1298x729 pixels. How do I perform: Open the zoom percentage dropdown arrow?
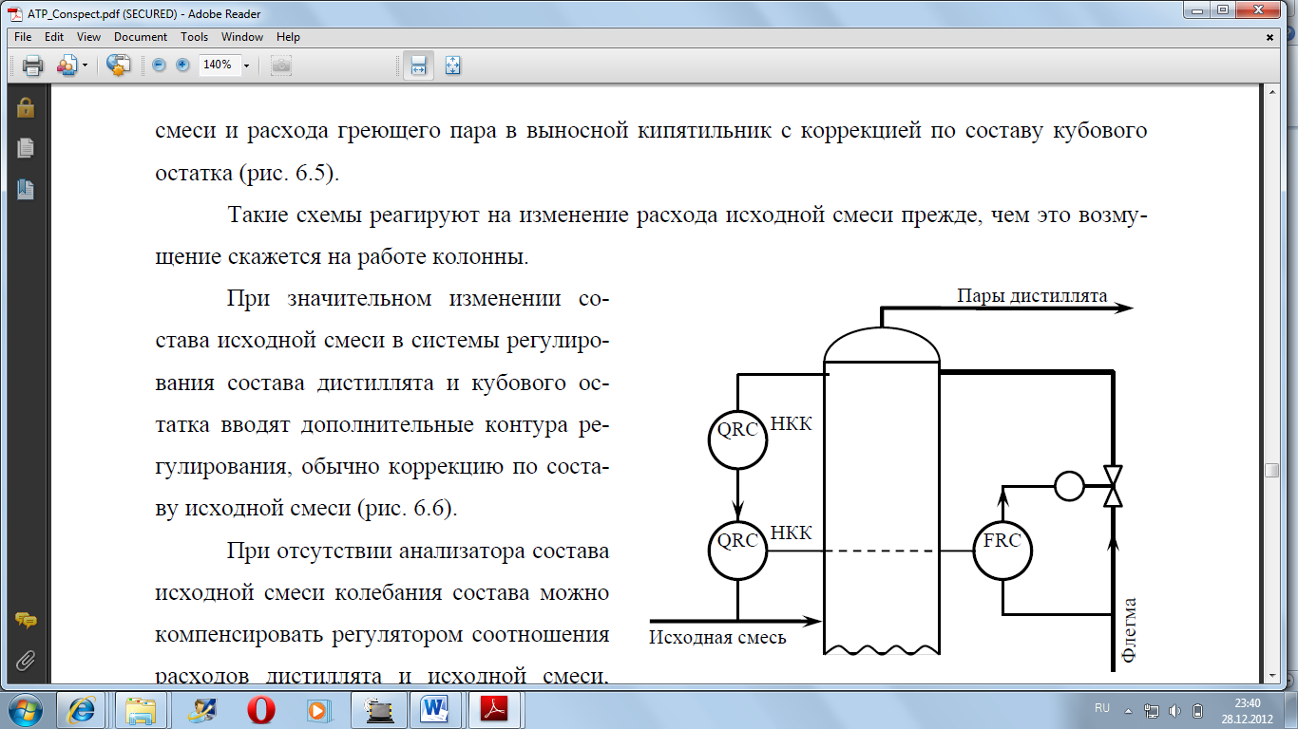(246, 65)
